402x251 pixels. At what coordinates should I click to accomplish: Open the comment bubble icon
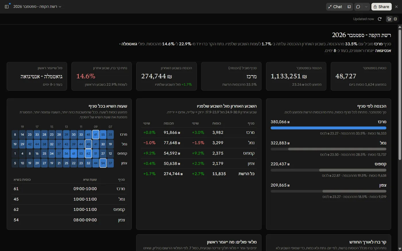click(x=358, y=7)
